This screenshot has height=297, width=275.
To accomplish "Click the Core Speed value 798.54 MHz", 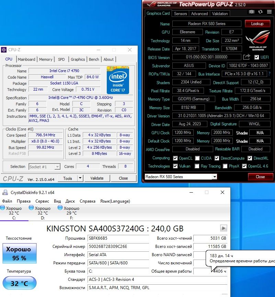I will 45,135.
